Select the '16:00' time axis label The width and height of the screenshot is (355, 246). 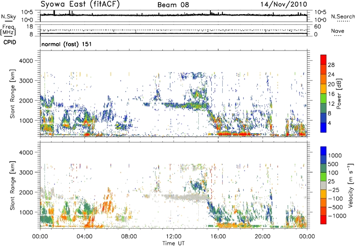click(218, 237)
